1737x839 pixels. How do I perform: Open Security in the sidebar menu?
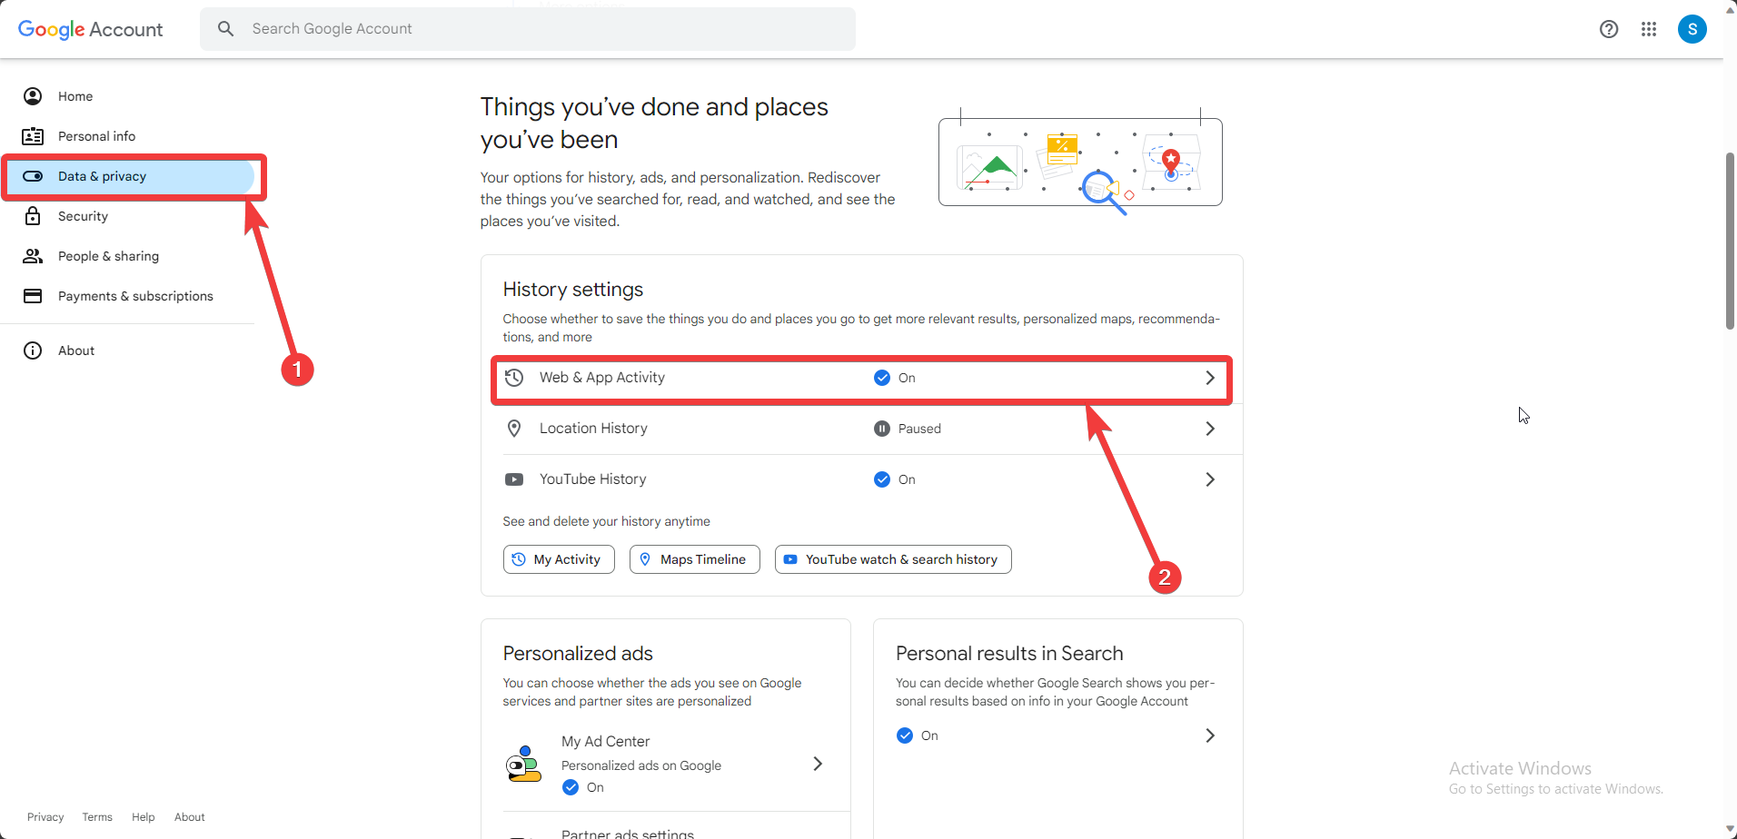83,216
